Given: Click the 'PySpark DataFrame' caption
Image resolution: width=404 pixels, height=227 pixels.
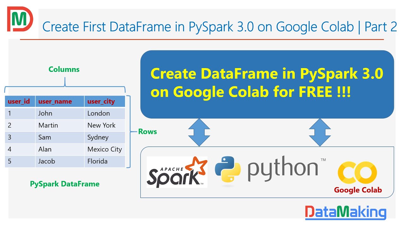Looking at the screenshot, I should click(65, 184).
